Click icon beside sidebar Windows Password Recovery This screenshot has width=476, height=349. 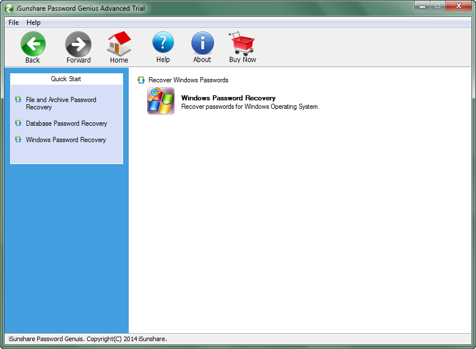click(18, 139)
